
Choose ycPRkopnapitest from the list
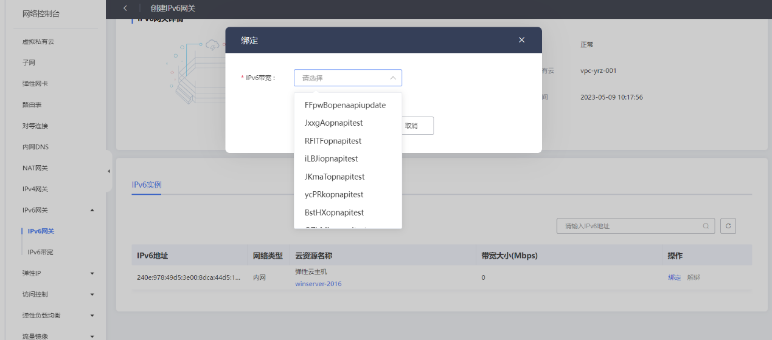pyautogui.click(x=347, y=194)
